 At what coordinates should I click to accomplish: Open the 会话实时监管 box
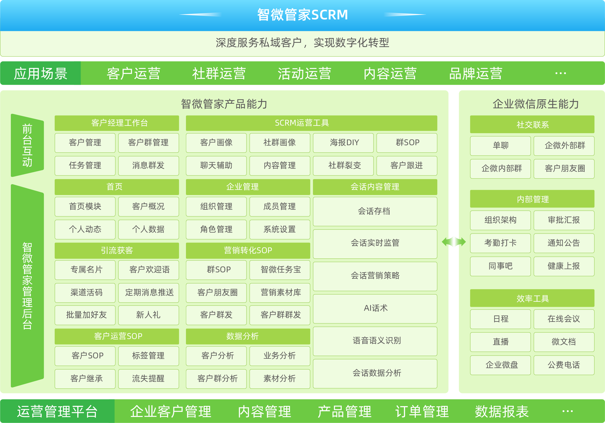tap(375, 244)
